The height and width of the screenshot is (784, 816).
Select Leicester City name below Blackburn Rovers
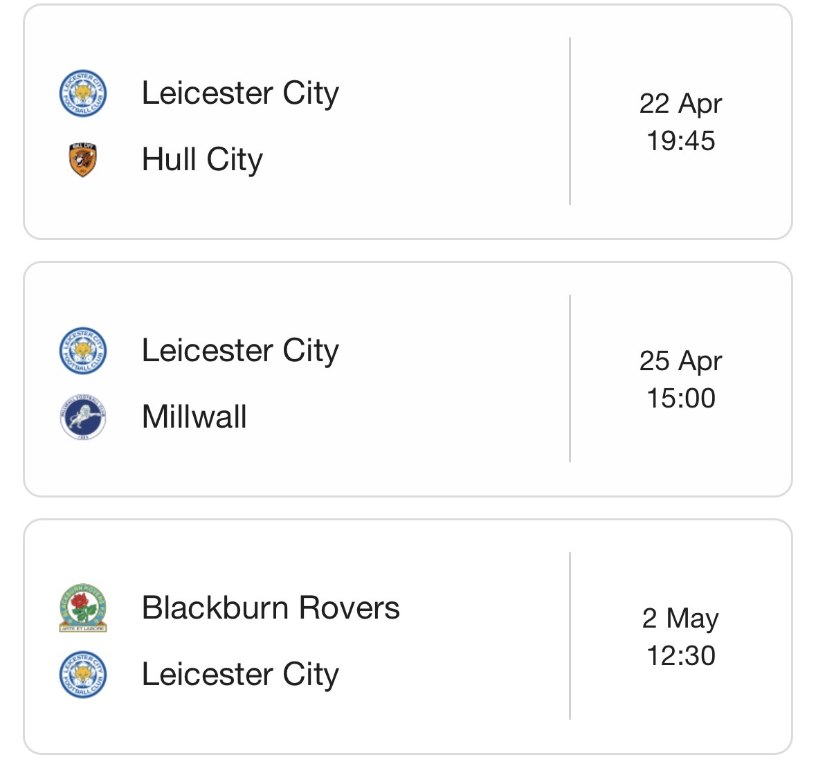pyautogui.click(x=240, y=675)
